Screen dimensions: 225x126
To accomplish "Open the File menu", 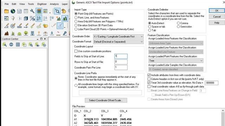I will tap(7, 4).
